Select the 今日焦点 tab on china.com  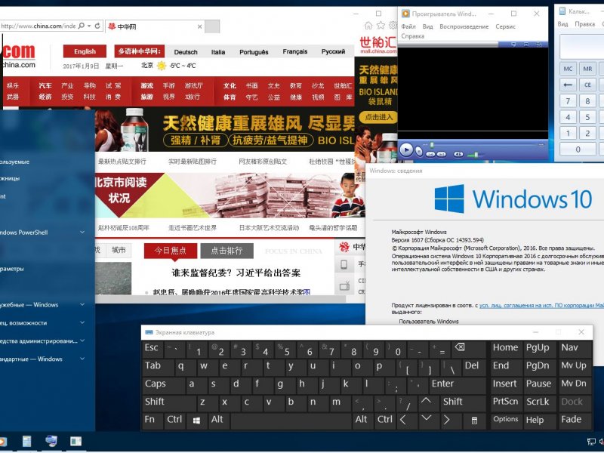pos(171,251)
